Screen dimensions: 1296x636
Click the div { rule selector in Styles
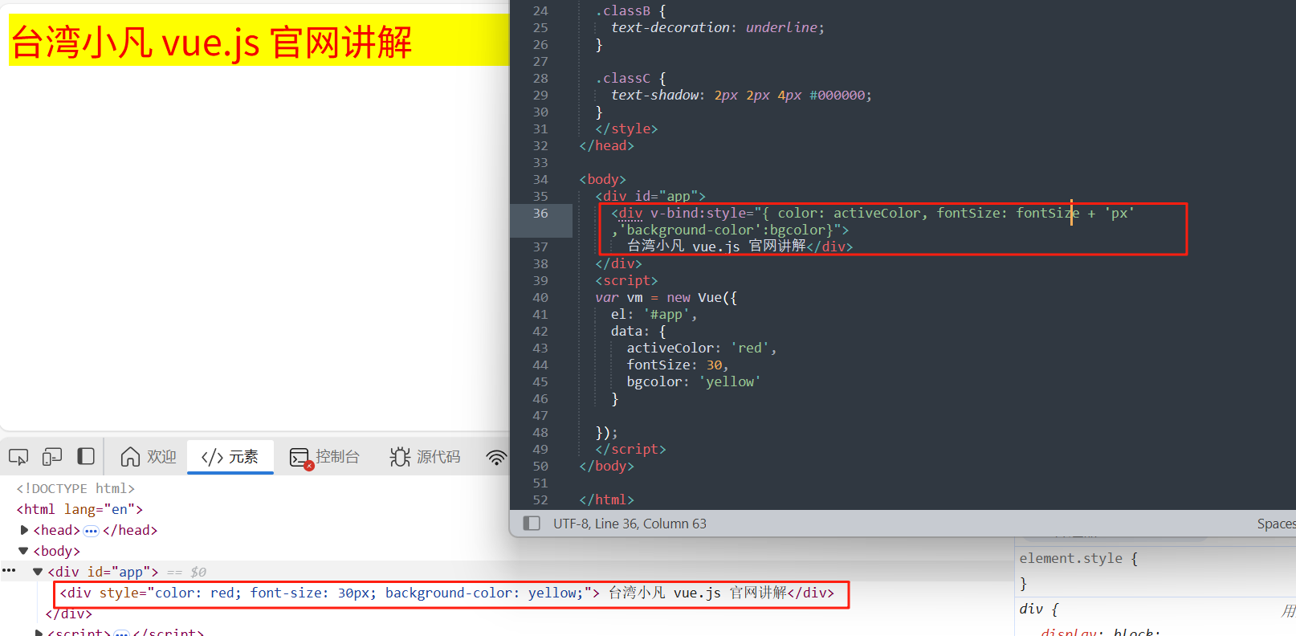(x=1039, y=609)
